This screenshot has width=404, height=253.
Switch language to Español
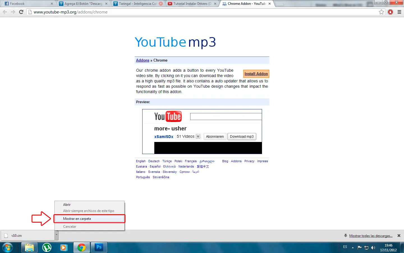(x=155, y=167)
